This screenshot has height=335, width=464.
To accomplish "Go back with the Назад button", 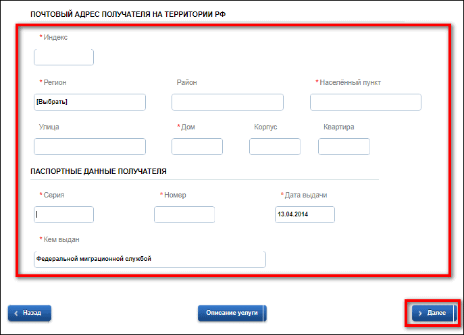I will [x=30, y=313].
